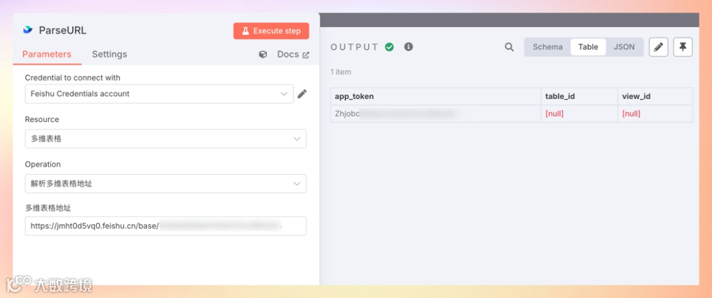Click the OUTPUT panel heading
Image resolution: width=712 pixels, height=298 pixels.
click(x=355, y=47)
